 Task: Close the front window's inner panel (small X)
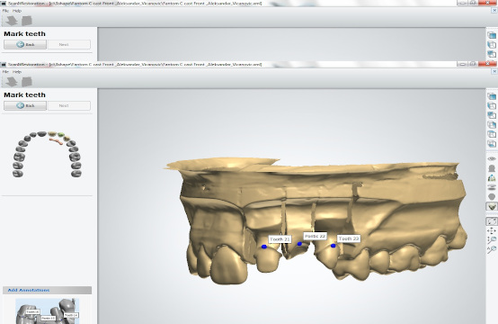click(x=494, y=71)
